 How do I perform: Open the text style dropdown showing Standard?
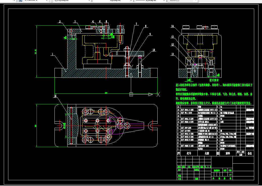tap(35, 1)
